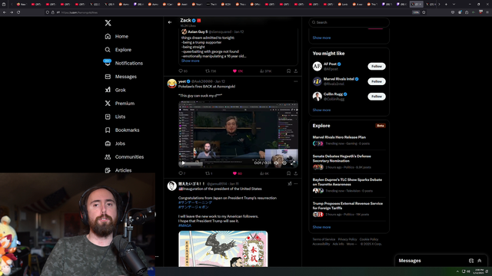Click back arrow next to Zack
This screenshot has width=492, height=276.
coord(170,22)
